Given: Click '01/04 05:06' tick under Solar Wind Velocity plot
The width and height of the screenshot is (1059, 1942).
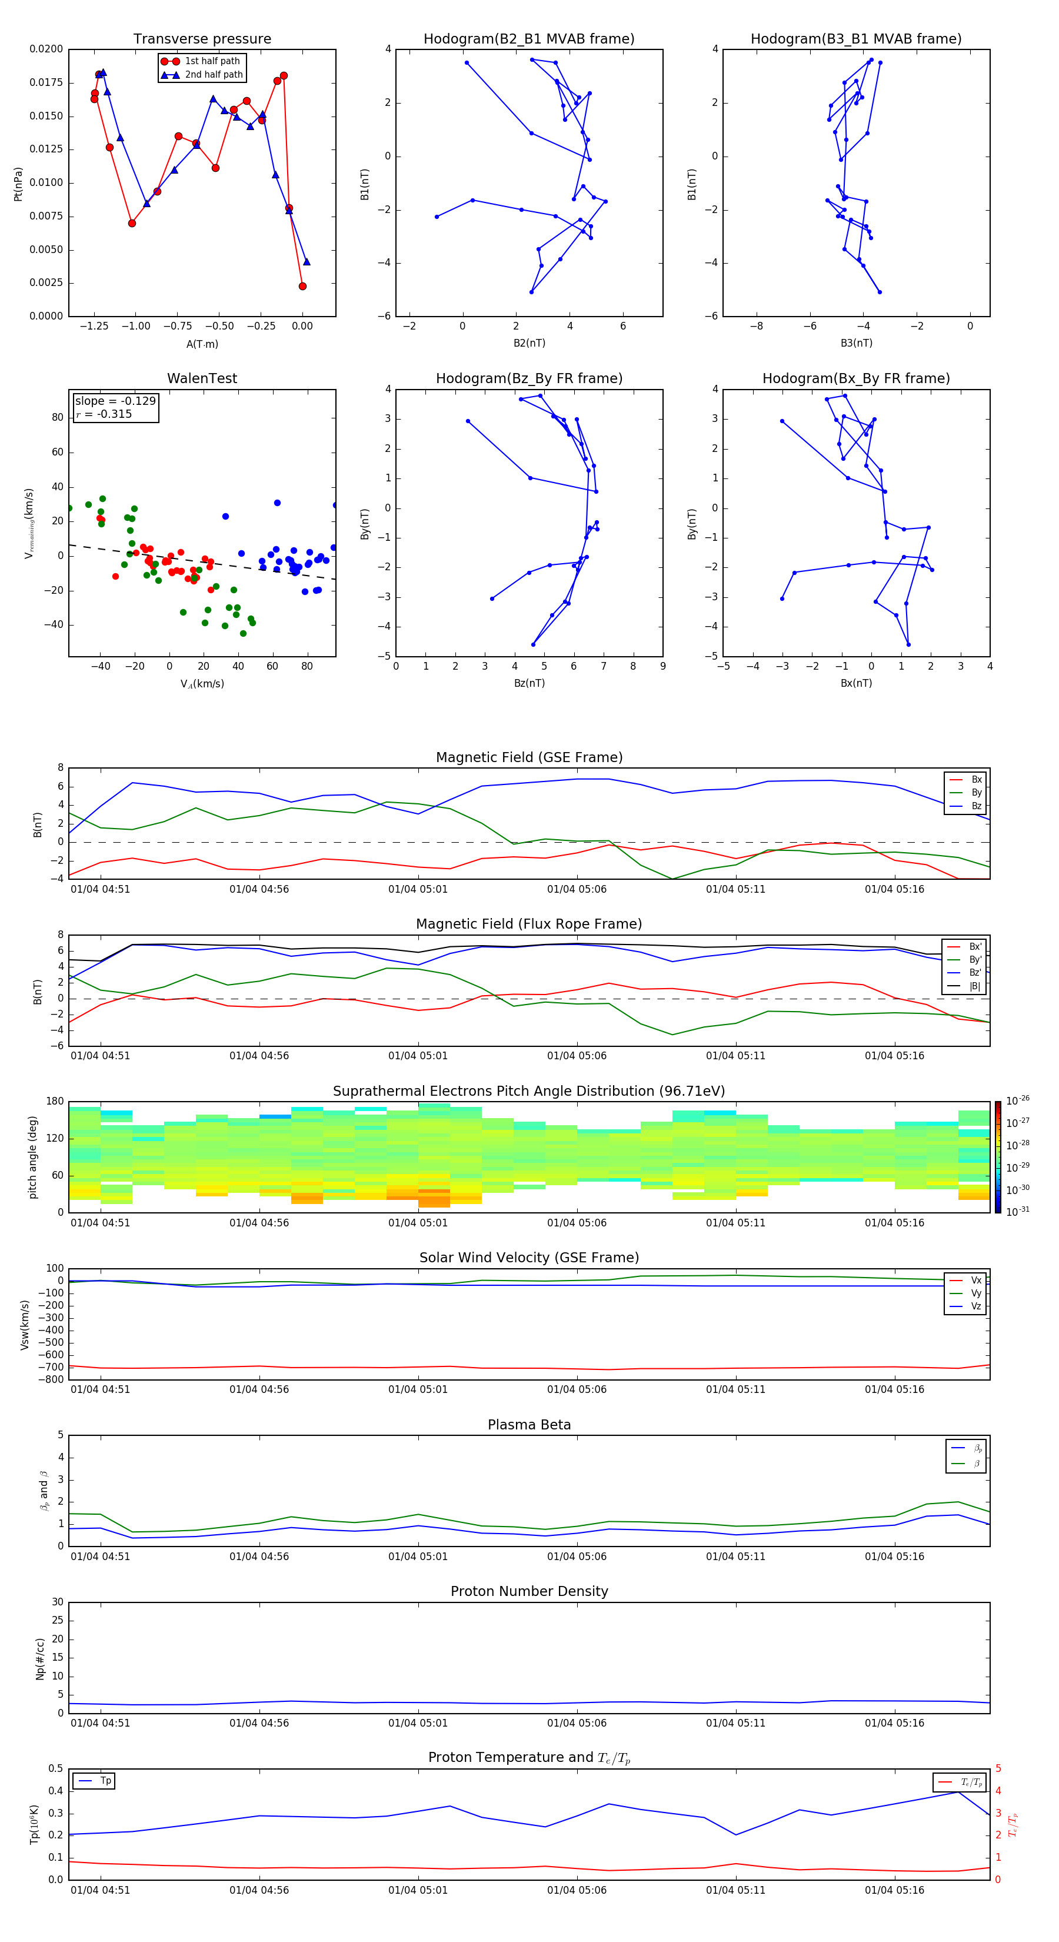Looking at the screenshot, I should 577,1389.
